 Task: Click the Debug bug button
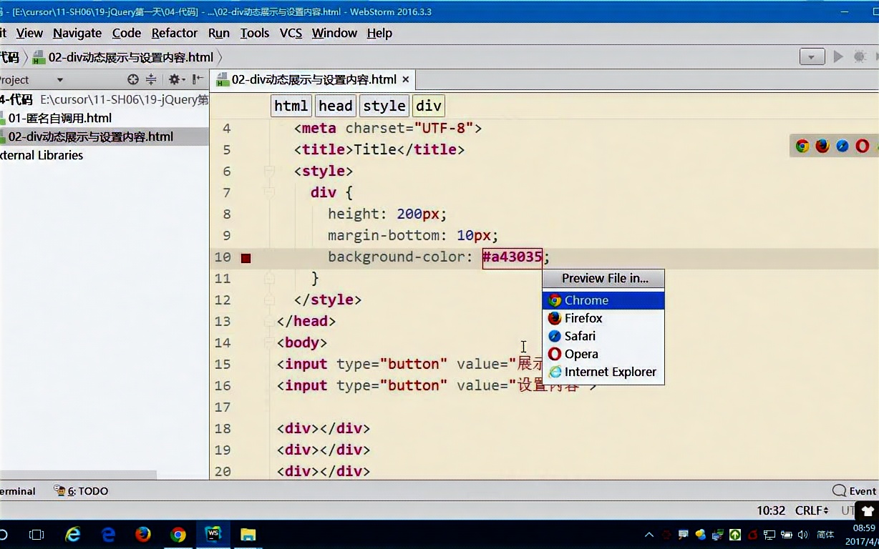(x=860, y=57)
